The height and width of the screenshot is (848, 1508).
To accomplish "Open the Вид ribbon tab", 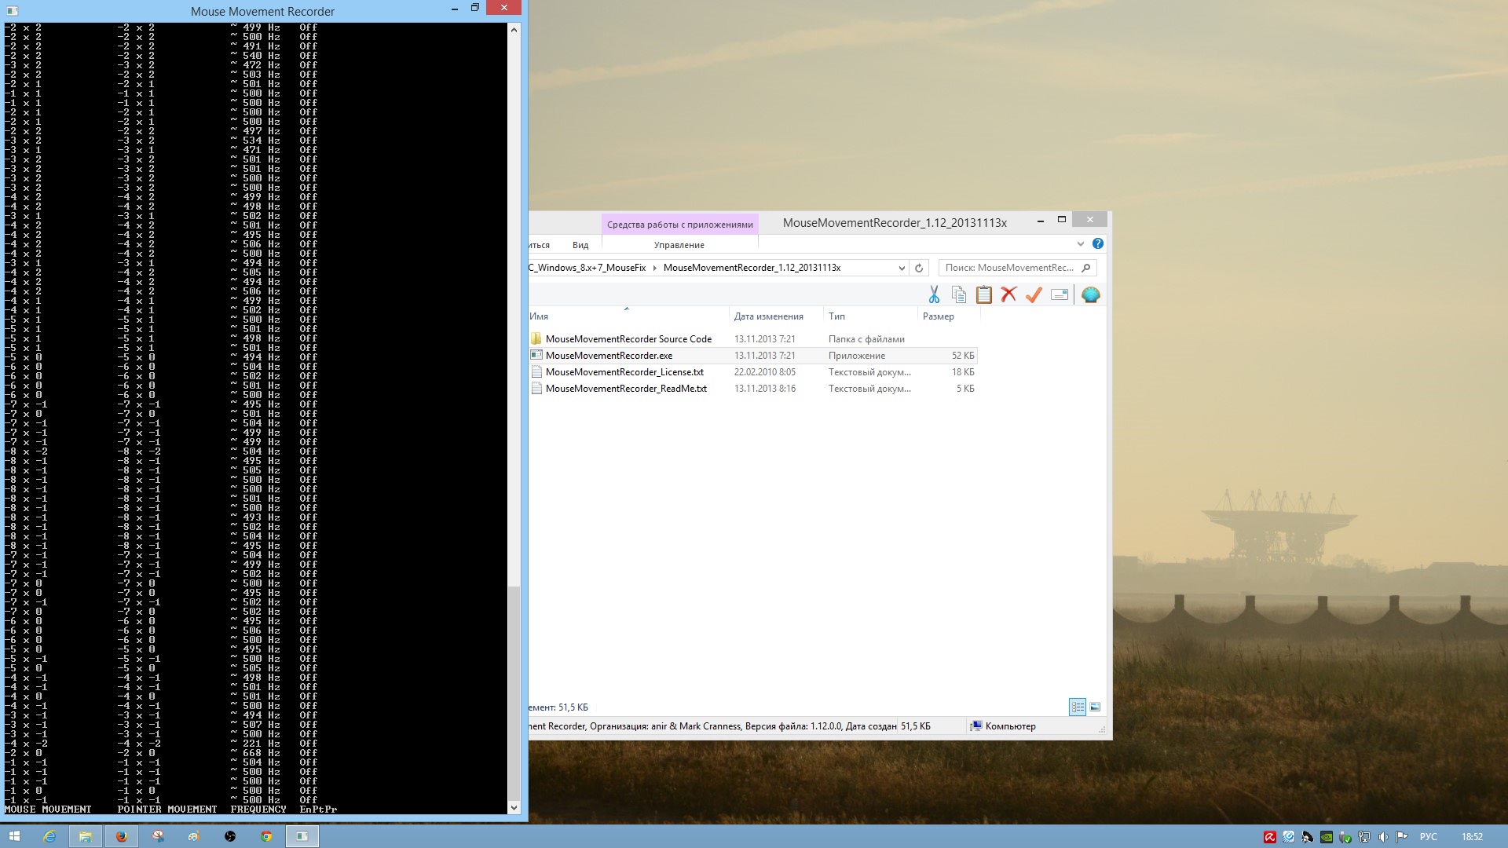I will point(580,245).
